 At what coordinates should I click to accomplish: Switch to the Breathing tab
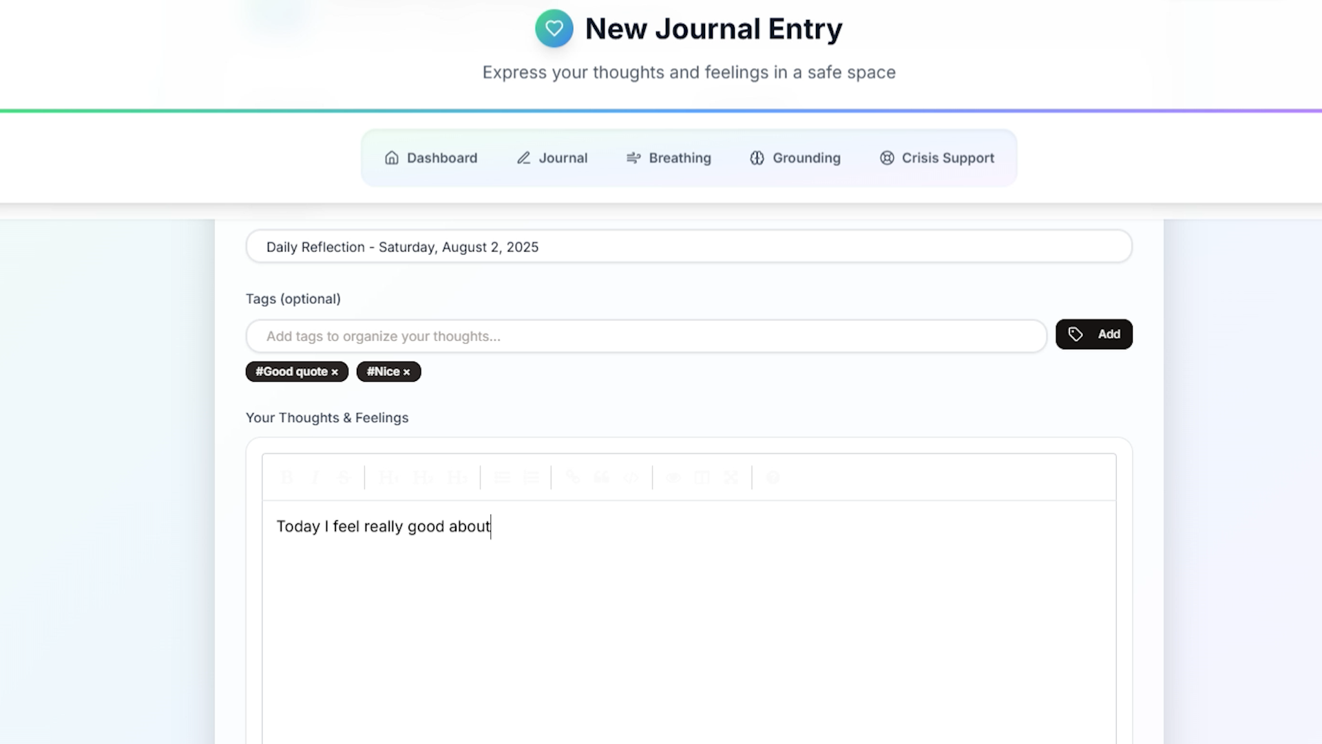668,158
